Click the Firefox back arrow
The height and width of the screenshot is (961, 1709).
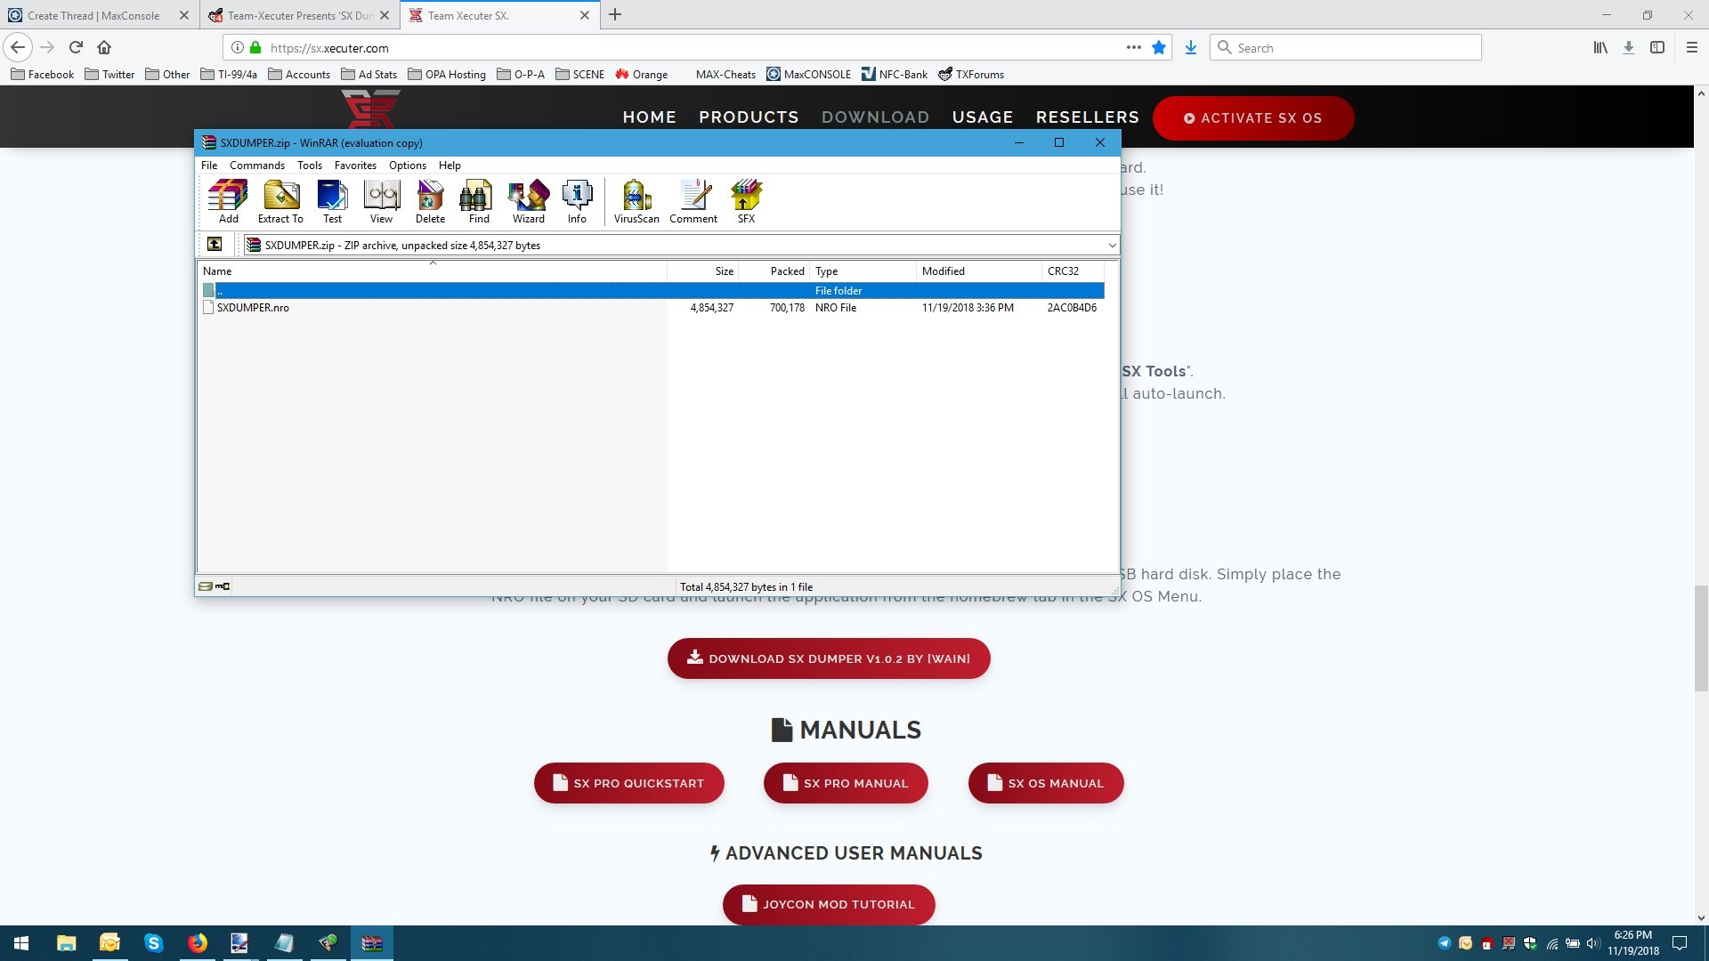(x=18, y=47)
